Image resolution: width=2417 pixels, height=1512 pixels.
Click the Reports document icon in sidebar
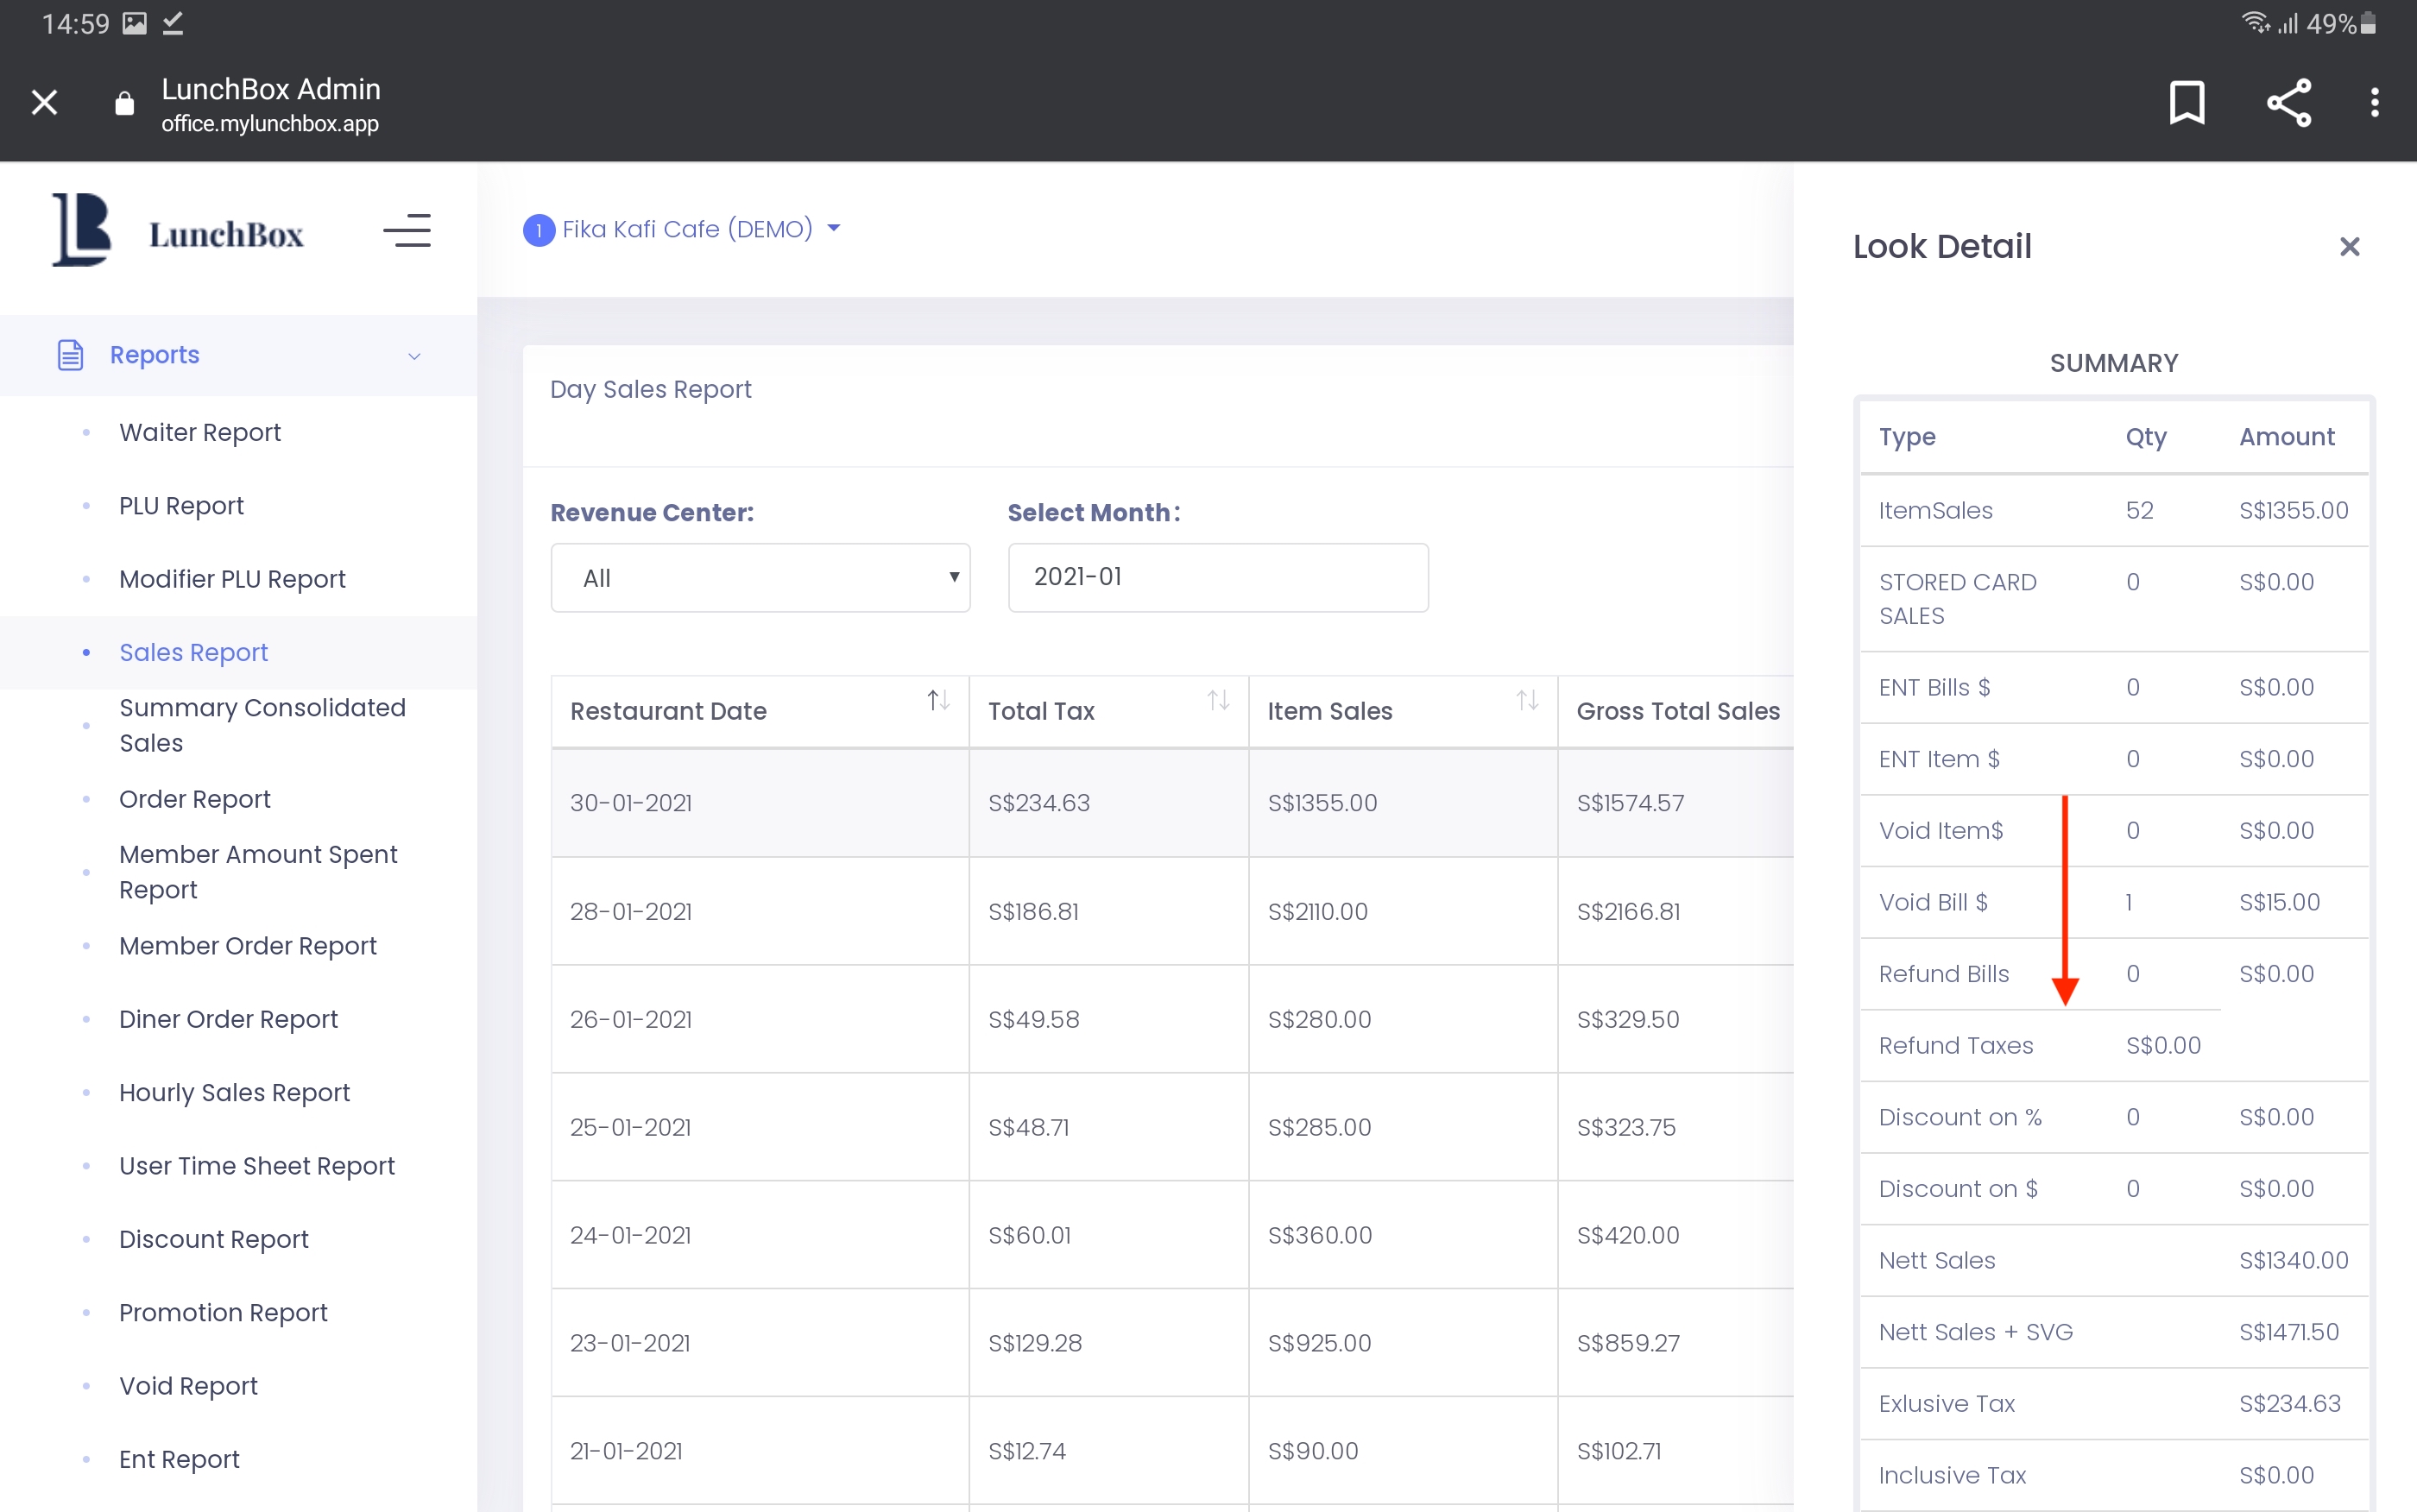[70, 355]
